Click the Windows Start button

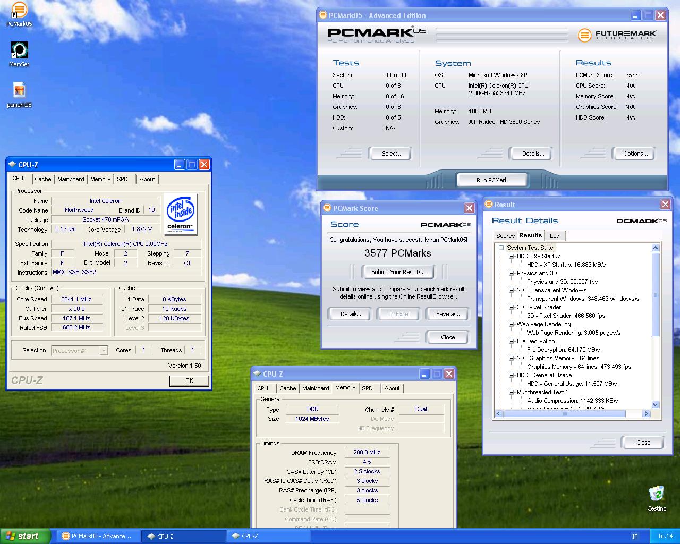pyautogui.click(x=25, y=536)
